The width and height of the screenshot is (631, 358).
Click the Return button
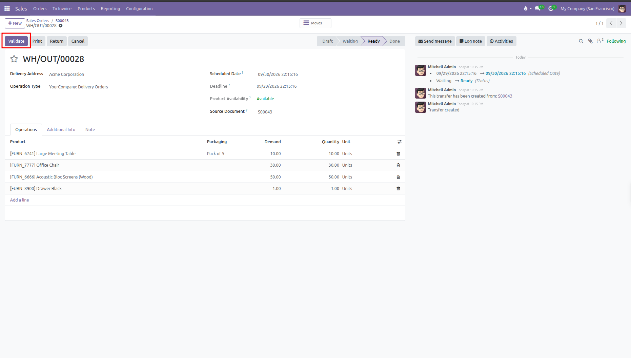[57, 41]
